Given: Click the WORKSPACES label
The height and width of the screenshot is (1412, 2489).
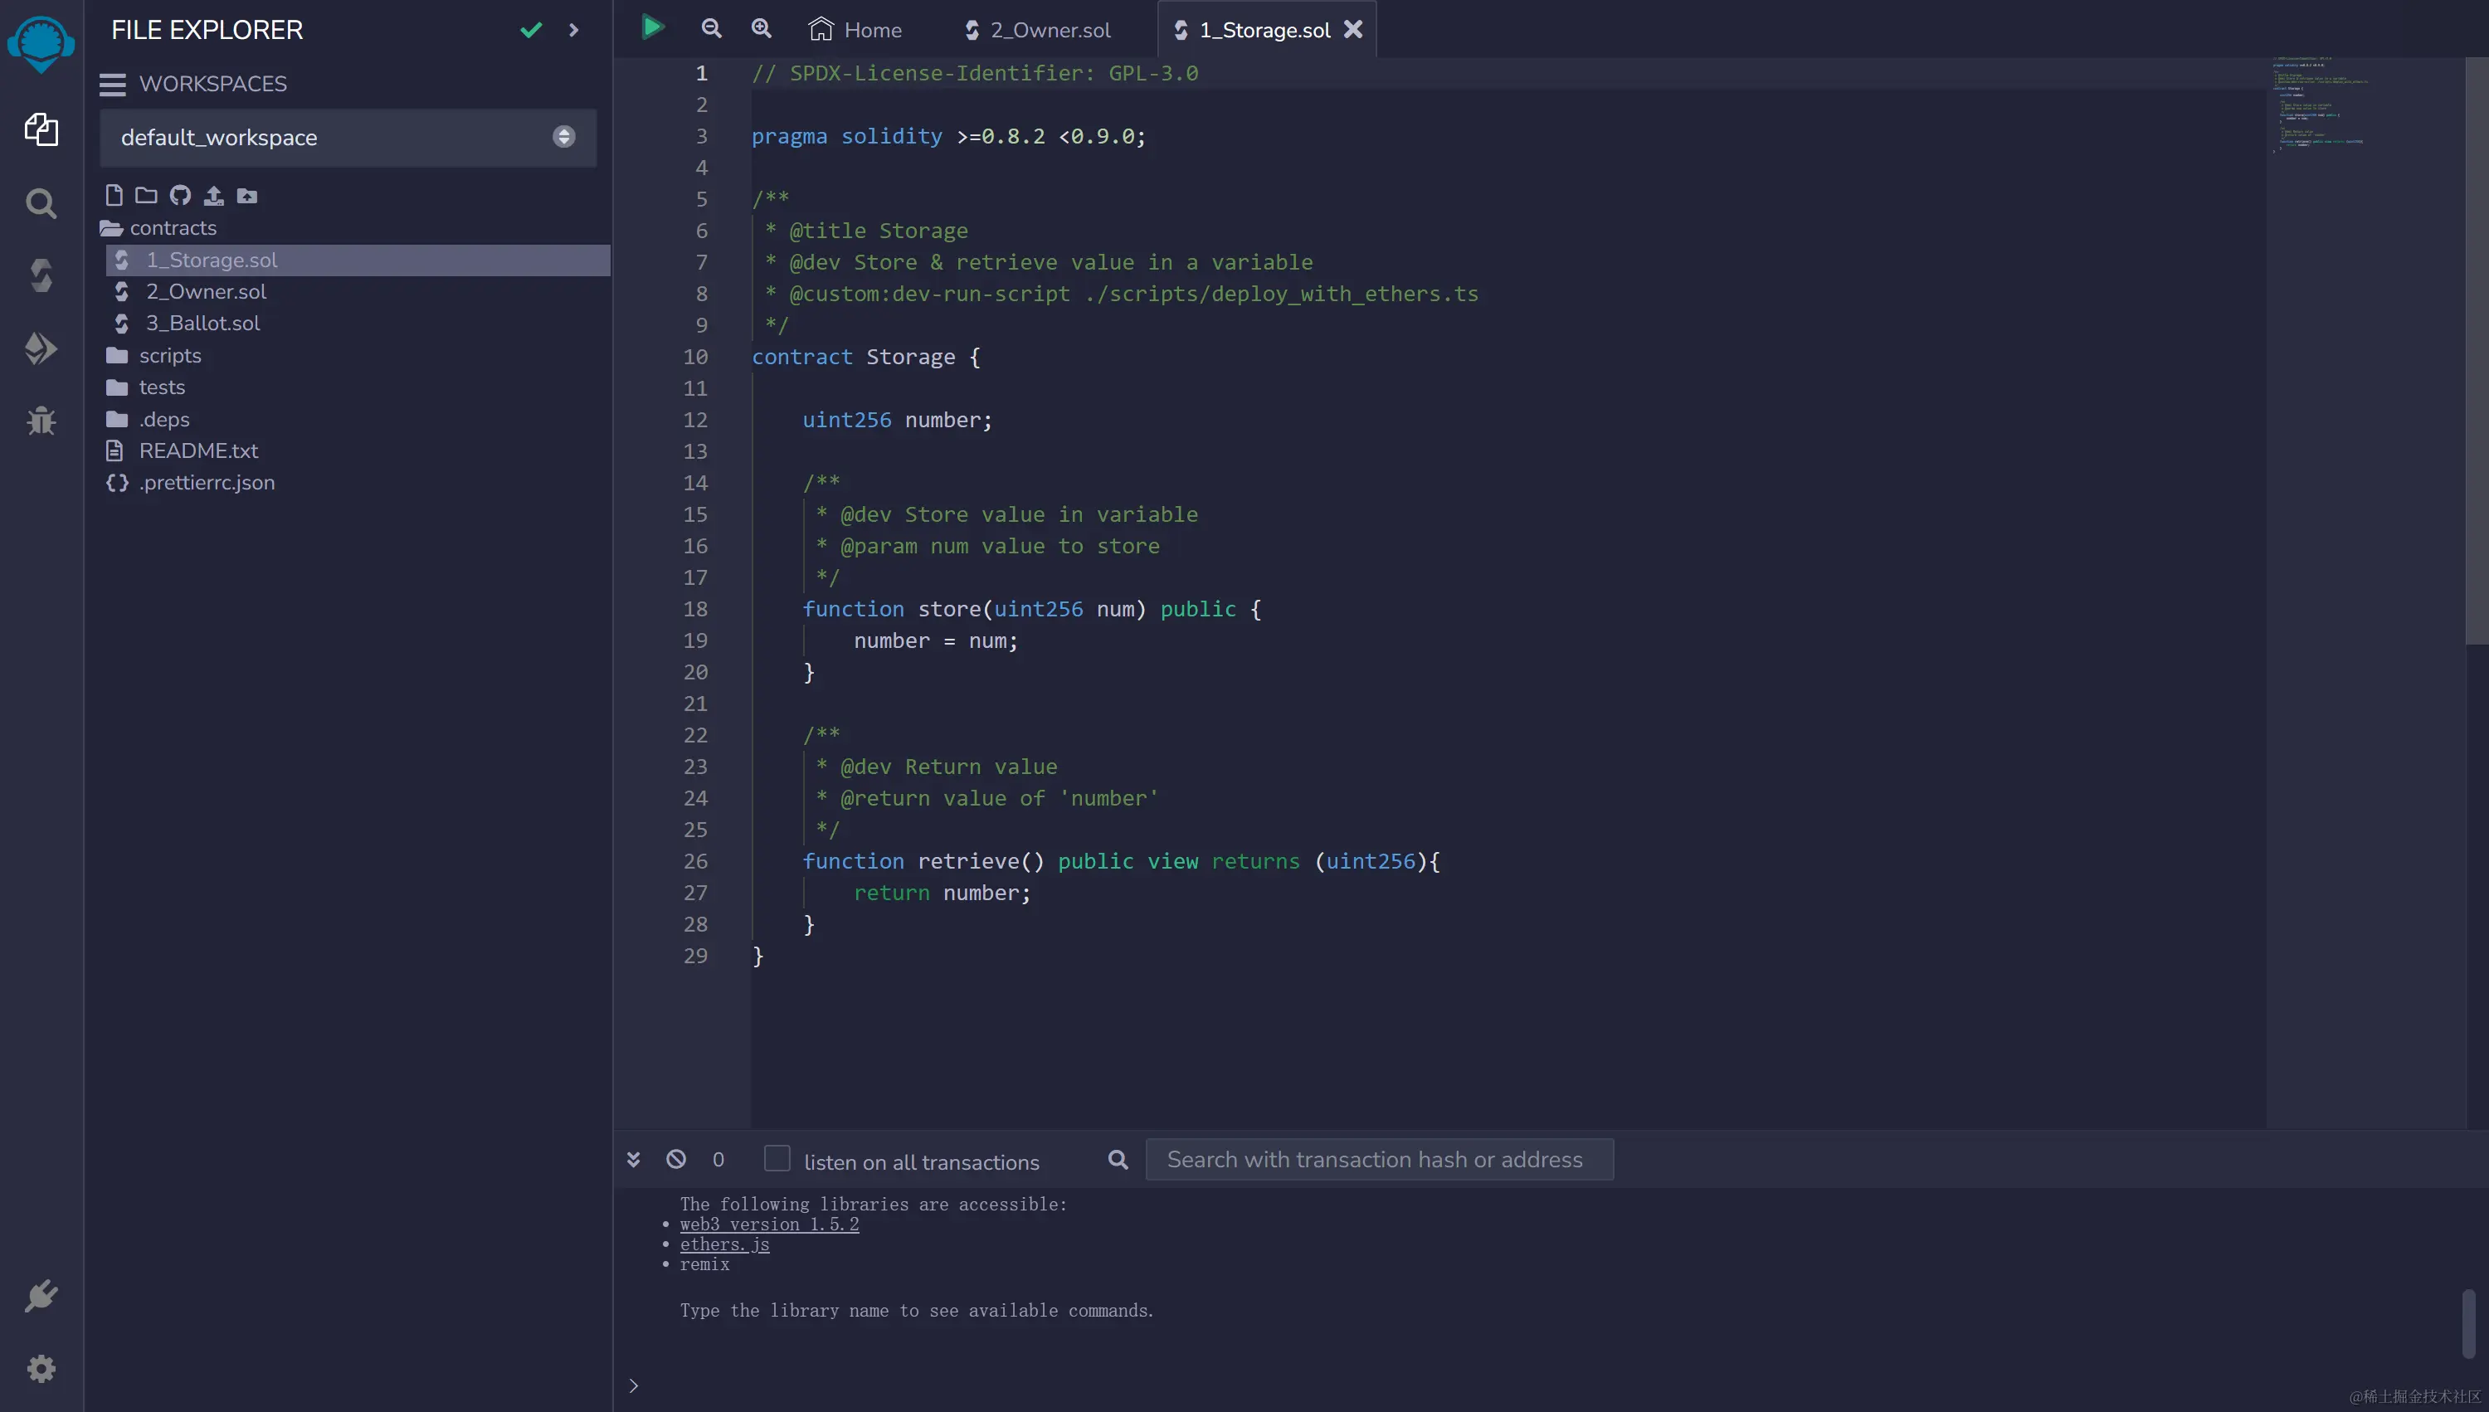Looking at the screenshot, I should point(212,85).
